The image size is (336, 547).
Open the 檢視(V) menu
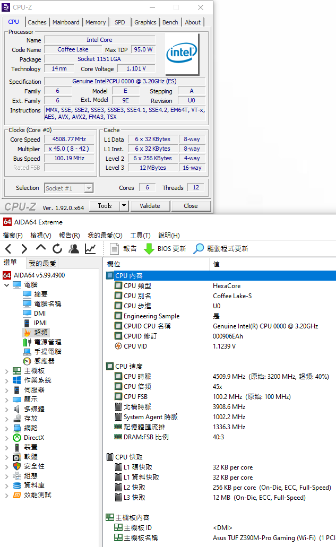41,236
